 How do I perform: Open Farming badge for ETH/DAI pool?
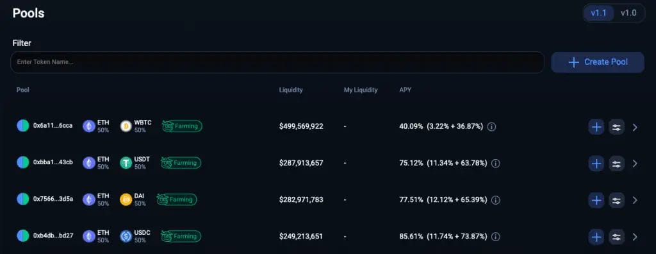pyautogui.click(x=177, y=200)
